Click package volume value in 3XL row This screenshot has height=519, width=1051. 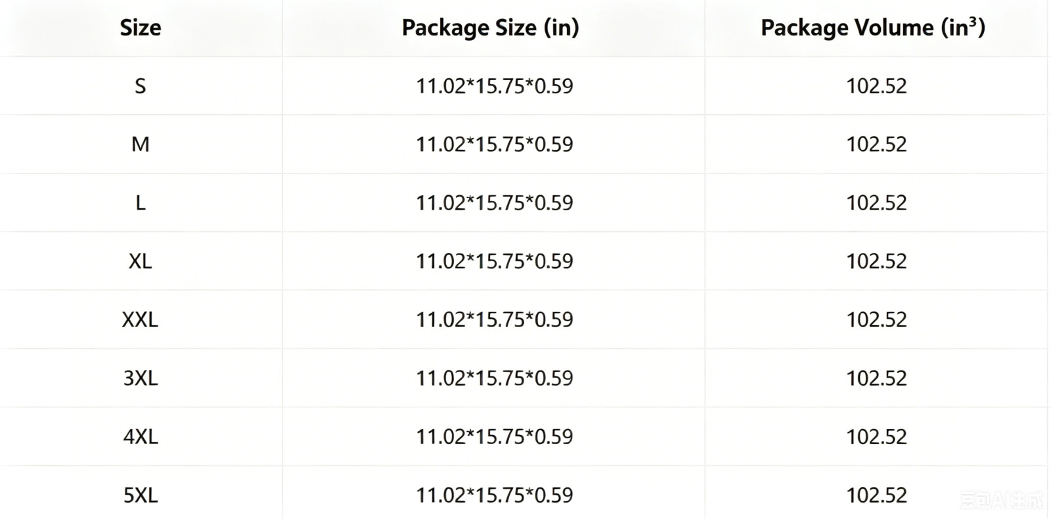[x=876, y=378]
